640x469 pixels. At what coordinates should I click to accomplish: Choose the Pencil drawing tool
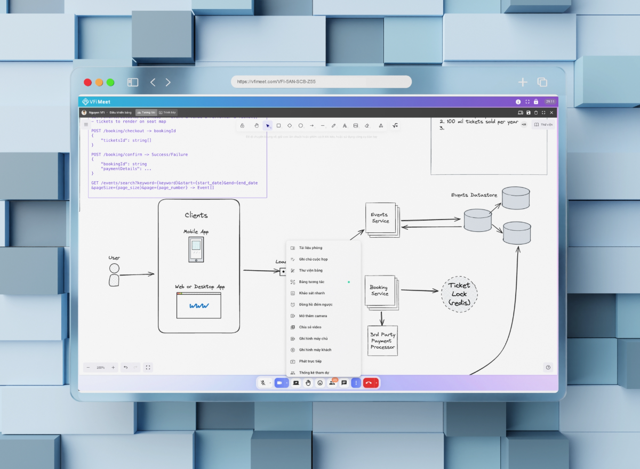(x=334, y=125)
